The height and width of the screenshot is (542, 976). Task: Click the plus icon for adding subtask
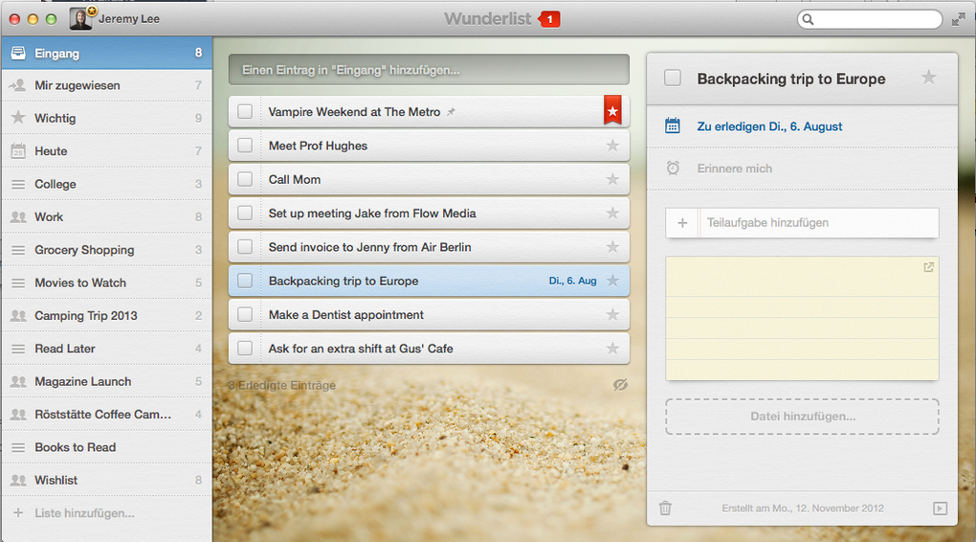[682, 223]
